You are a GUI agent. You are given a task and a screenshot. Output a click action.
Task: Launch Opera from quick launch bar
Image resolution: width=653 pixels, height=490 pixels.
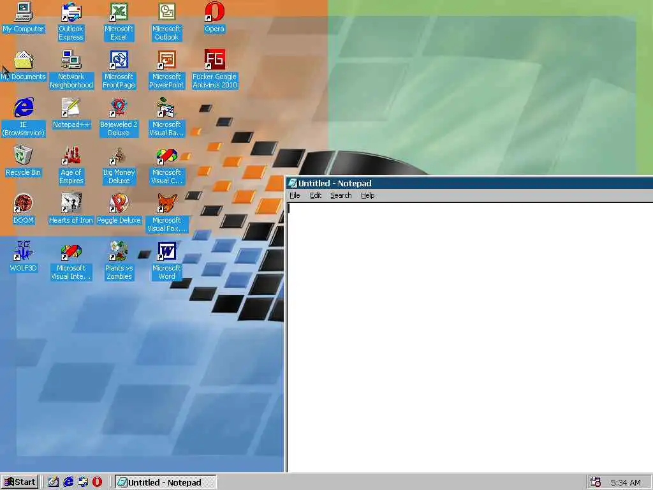click(x=97, y=482)
